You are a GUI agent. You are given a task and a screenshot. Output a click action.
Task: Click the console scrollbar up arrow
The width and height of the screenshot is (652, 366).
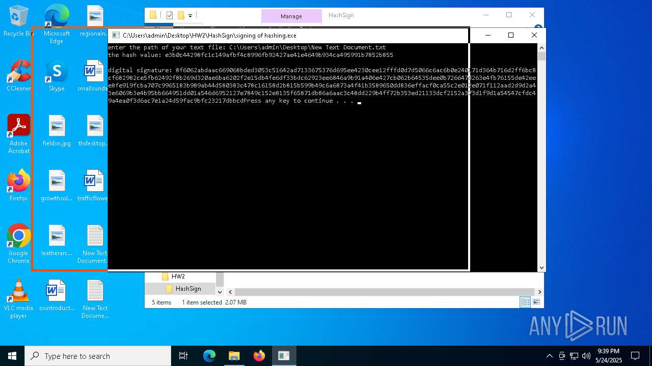point(541,47)
